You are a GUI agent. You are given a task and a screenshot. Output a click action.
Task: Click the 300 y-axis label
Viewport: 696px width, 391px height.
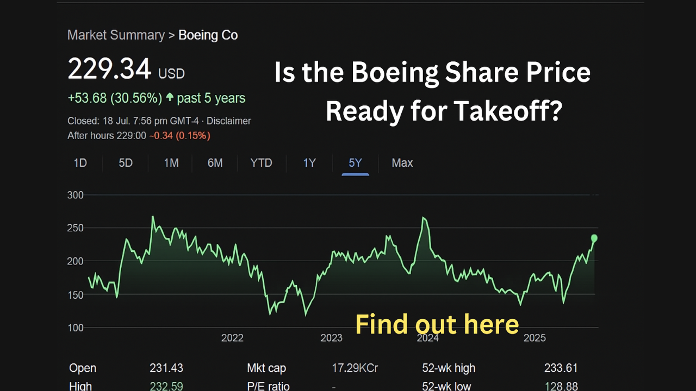pos(76,195)
